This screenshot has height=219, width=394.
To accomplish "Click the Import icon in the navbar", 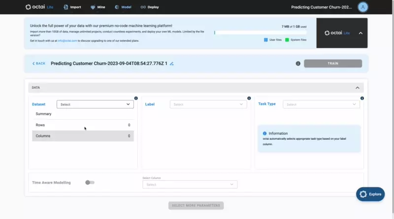I will 66,7.
